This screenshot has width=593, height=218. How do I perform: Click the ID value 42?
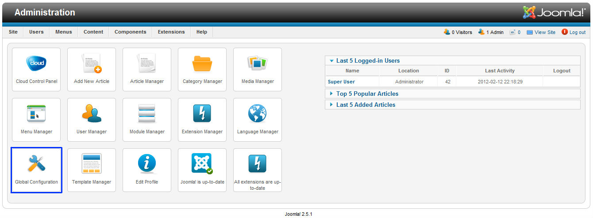[447, 82]
